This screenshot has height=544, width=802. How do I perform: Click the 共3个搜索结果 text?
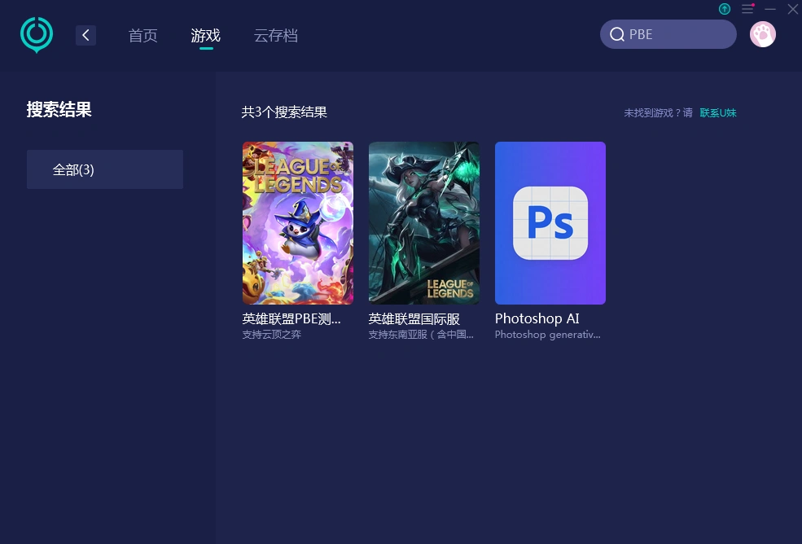pyautogui.click(x=284, y=112)
